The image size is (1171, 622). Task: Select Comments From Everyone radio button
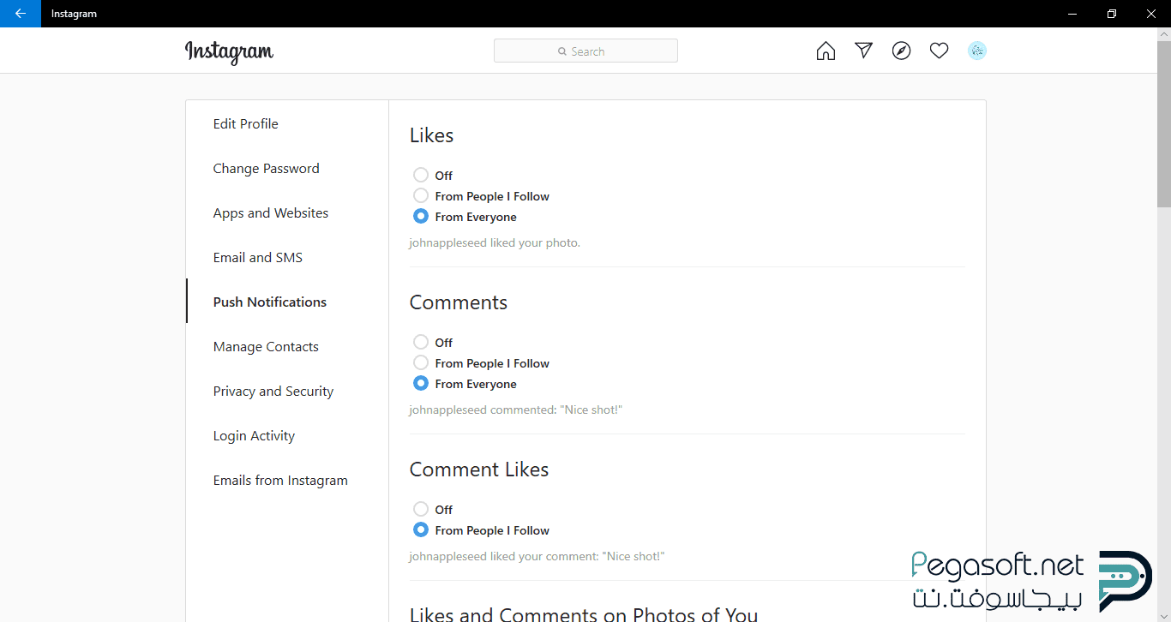tap(421, 383)
